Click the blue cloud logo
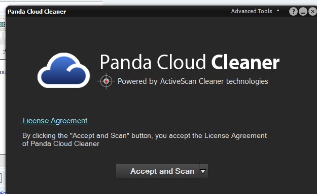Screen dimensions: 317x194 (64, 70)
